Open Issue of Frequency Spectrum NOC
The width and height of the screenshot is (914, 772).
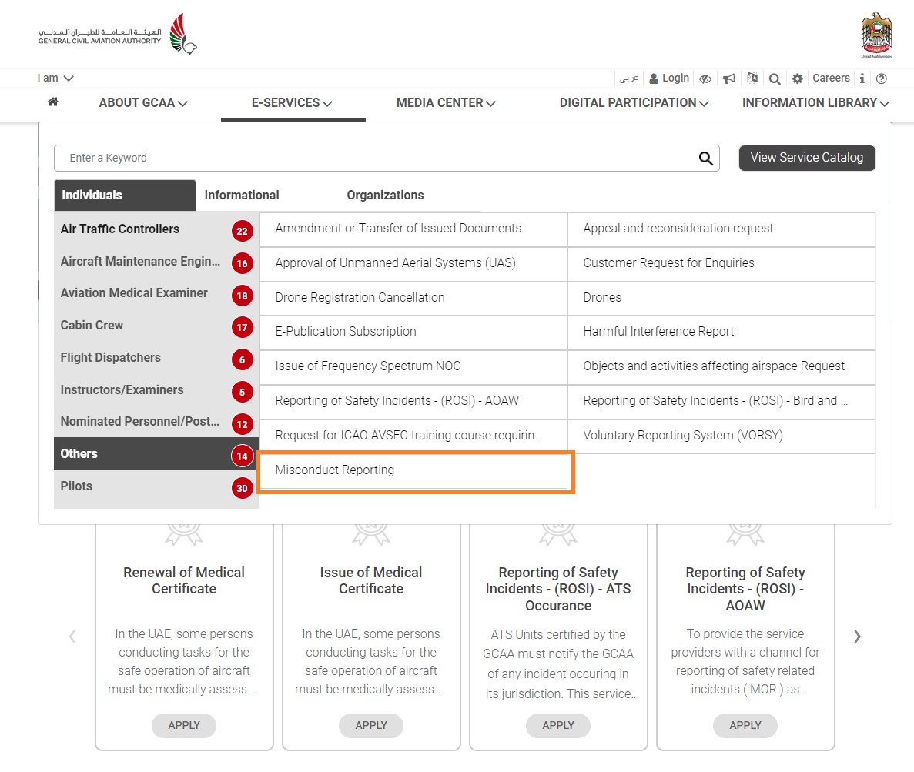coord(413,366)
